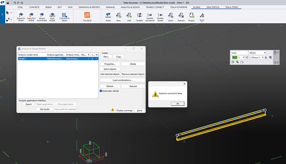Click the Export to RSTAB icon
The width and height of the screenshot is (286, 164).
[31, 17]
